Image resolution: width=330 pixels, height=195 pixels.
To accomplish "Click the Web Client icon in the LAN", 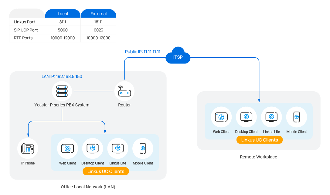I will pyautogui.click(x=67, y=148).
